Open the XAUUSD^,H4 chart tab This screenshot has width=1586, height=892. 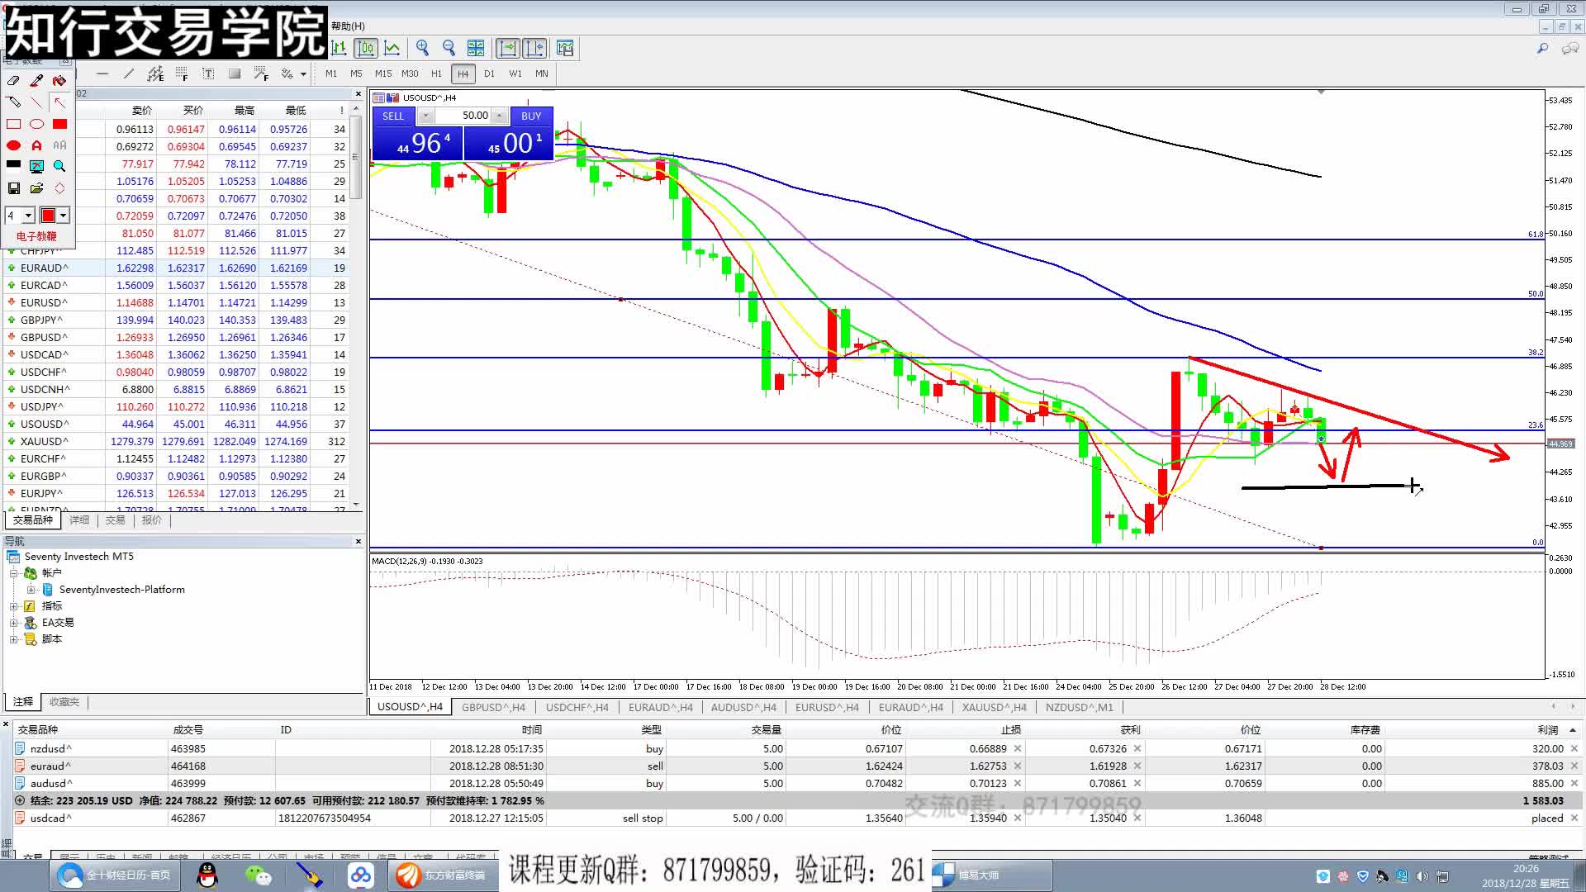(994, 707)
